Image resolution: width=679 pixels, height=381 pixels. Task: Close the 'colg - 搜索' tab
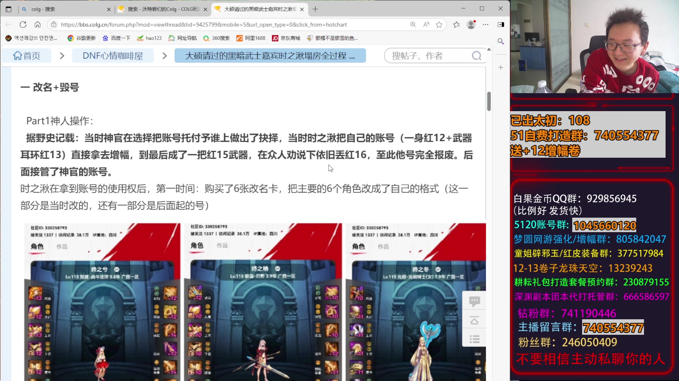[109, 10]
